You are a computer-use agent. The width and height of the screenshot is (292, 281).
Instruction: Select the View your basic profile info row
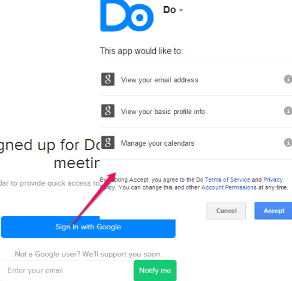(196, 112)
